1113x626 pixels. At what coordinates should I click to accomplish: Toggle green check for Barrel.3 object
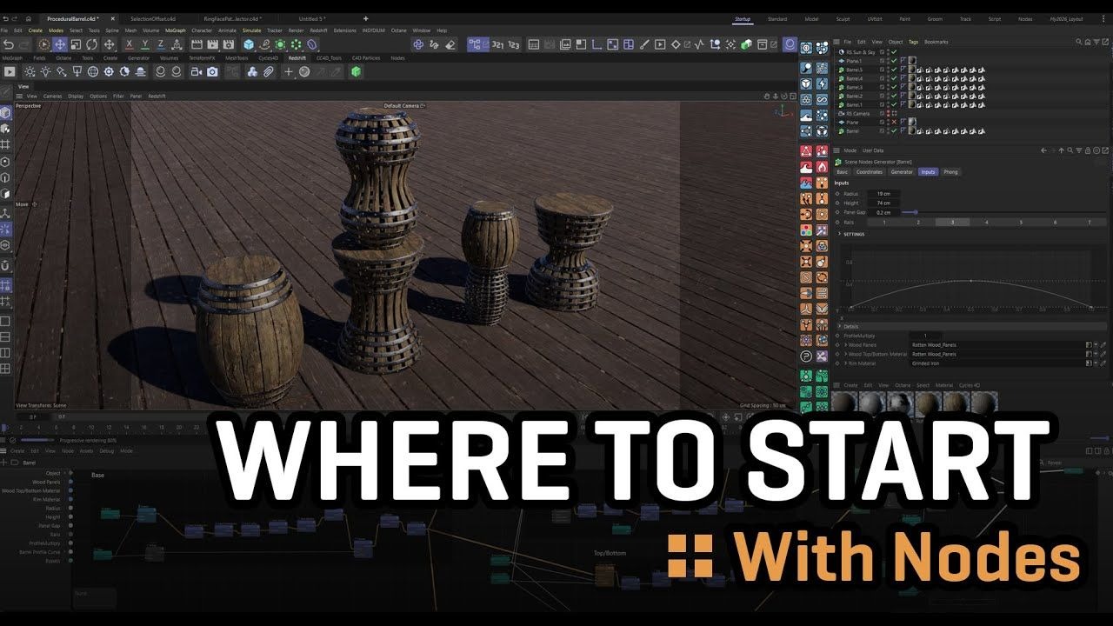point(894,87)
